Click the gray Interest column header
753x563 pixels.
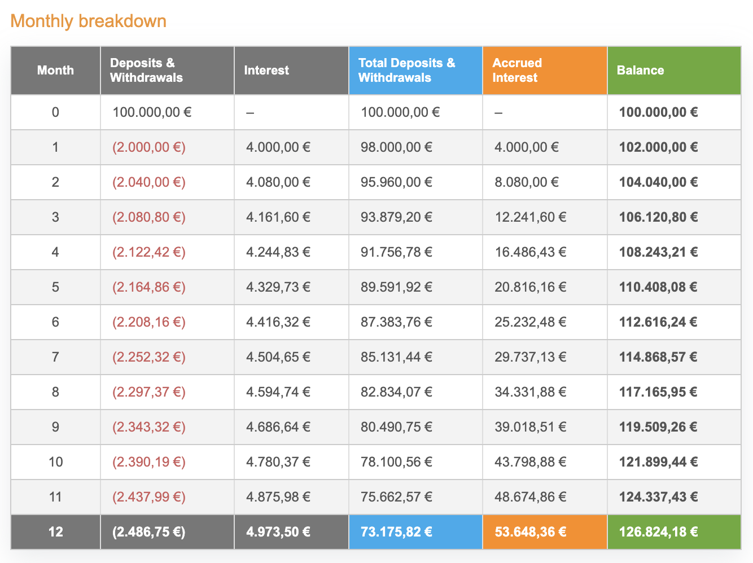[266, 71]
